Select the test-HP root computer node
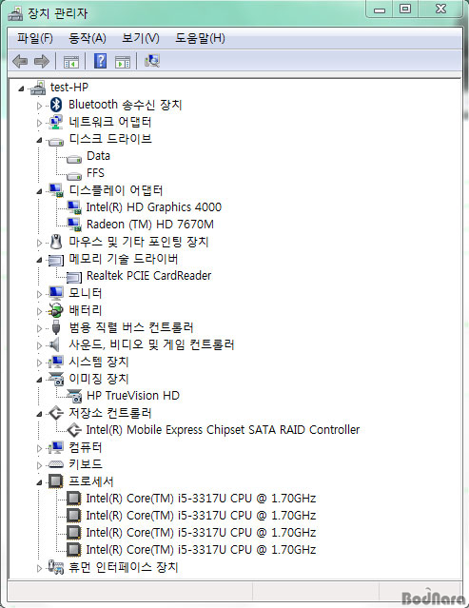Viewport: 469px width, 608px height. 69,88
